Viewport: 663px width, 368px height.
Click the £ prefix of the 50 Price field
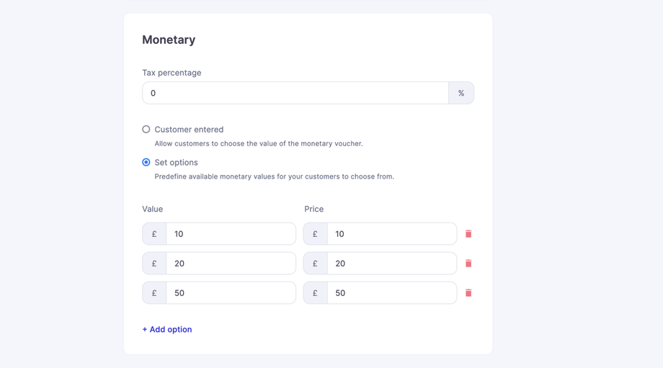(x=315, y=293)
